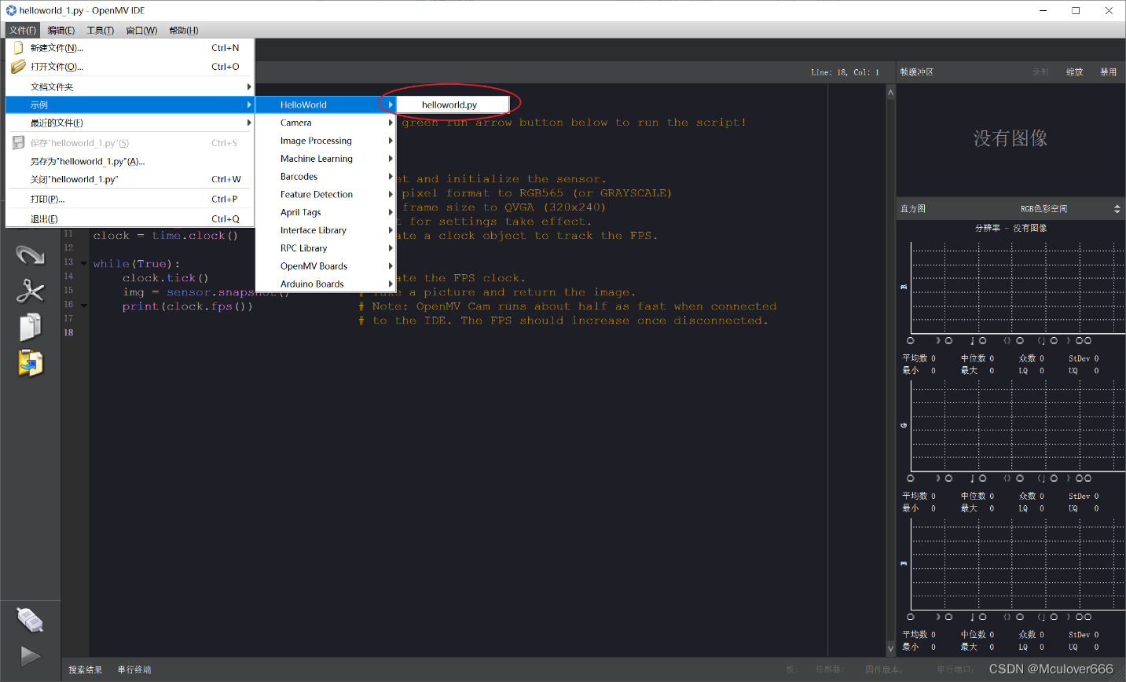Click the Cut scissors icon
The image size is (1126, 682).
31,291
